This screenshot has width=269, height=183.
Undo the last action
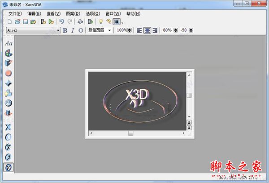[x=61, y=21]
